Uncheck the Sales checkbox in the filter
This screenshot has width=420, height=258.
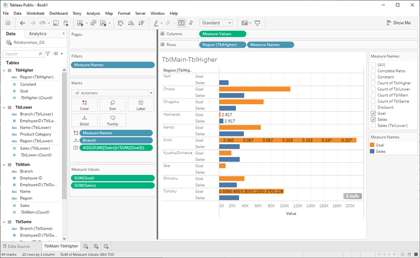pos(373,119)
